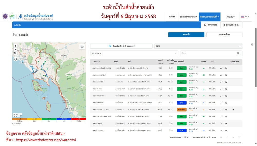This screenshot has height=146, width=257.
Task: Open CCTV image for สถานีสะพานคลองสะตอ
Action: 233,110
